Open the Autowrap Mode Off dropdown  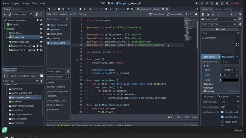(230, 107)
